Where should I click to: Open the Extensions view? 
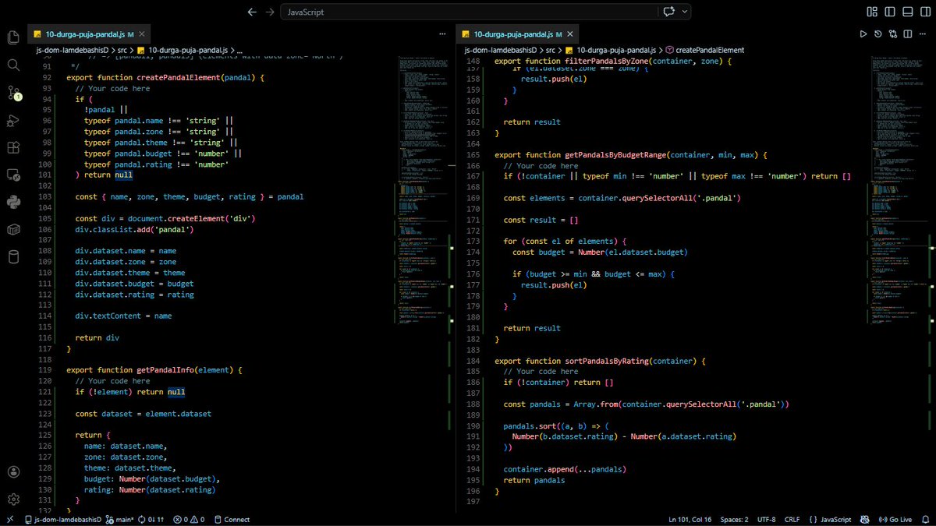[x=13, y=147]
